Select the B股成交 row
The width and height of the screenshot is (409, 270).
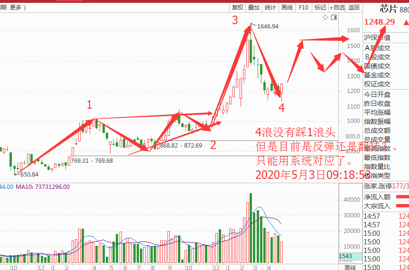[377, 57]
